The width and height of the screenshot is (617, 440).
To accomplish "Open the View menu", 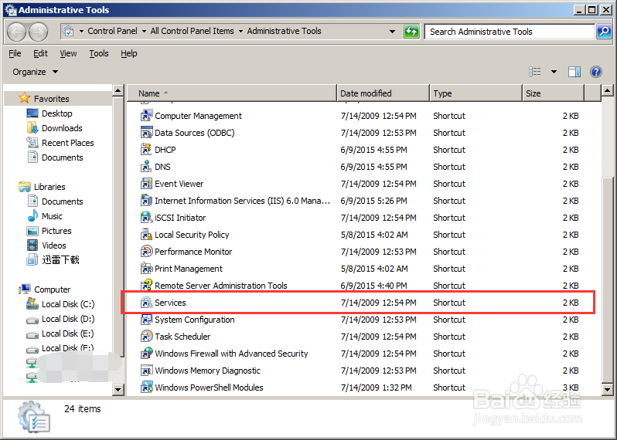I will [68, 53].
